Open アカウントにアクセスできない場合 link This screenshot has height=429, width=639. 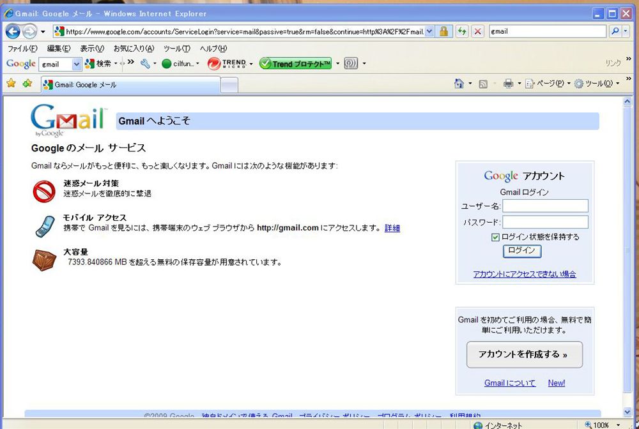pos(525,274)
